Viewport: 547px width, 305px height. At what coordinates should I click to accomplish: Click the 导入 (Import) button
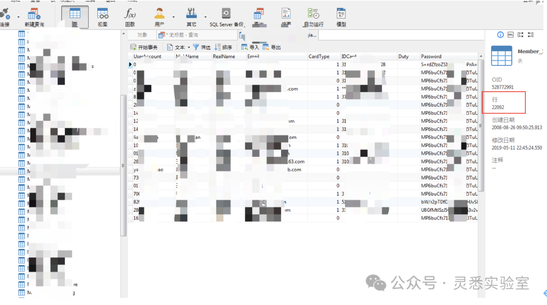[250, 47]
